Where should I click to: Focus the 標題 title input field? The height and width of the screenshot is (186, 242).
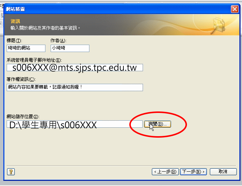pyautogui.click(x=26, y=48)
